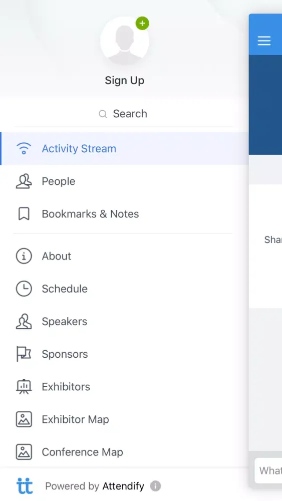Click the About info circle icon
The width and height of the screenshot is (282, 501).
24,256
